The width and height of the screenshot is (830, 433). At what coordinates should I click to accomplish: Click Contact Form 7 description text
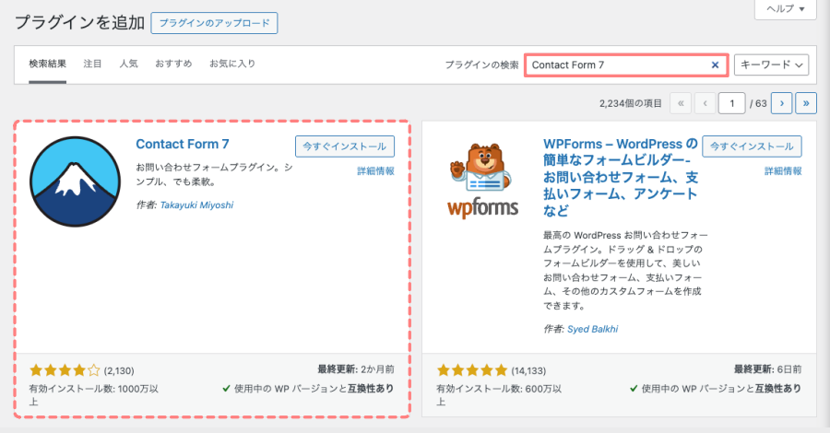(214, 174)
